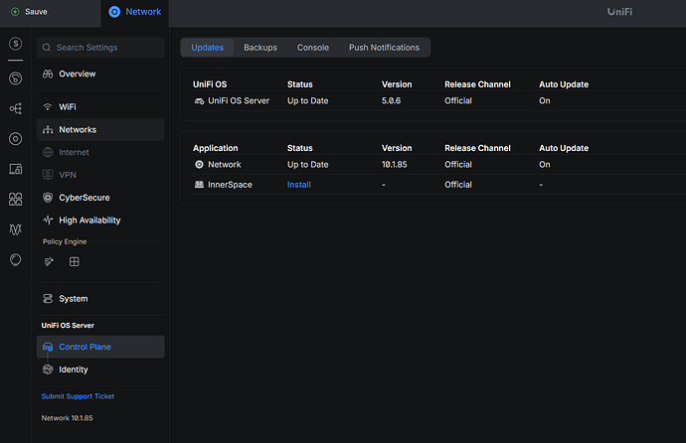Click the UniFi OS Server name
The image size is (686, 443).
tap(239, 101)
